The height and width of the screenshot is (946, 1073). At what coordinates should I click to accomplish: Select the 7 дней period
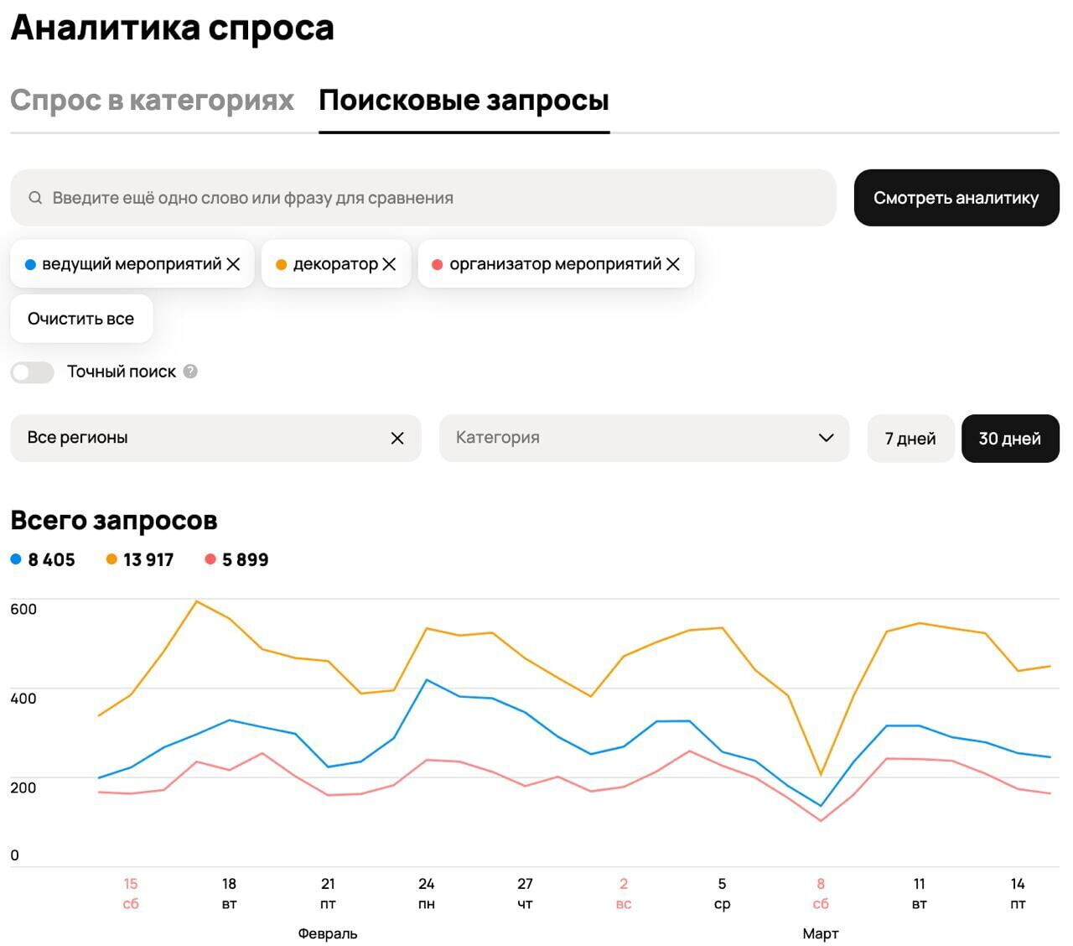point(910,439)
